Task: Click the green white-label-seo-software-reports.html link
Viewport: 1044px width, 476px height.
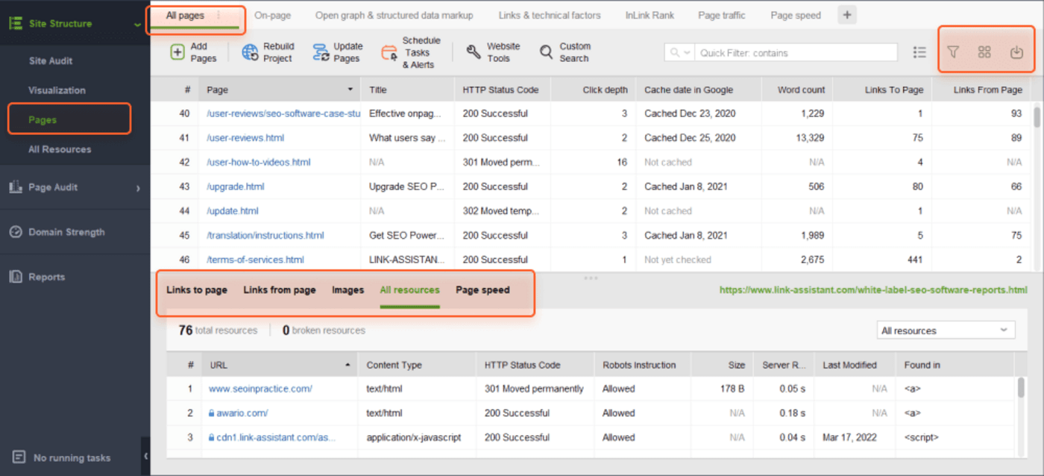Action: (x=872, y=290)
